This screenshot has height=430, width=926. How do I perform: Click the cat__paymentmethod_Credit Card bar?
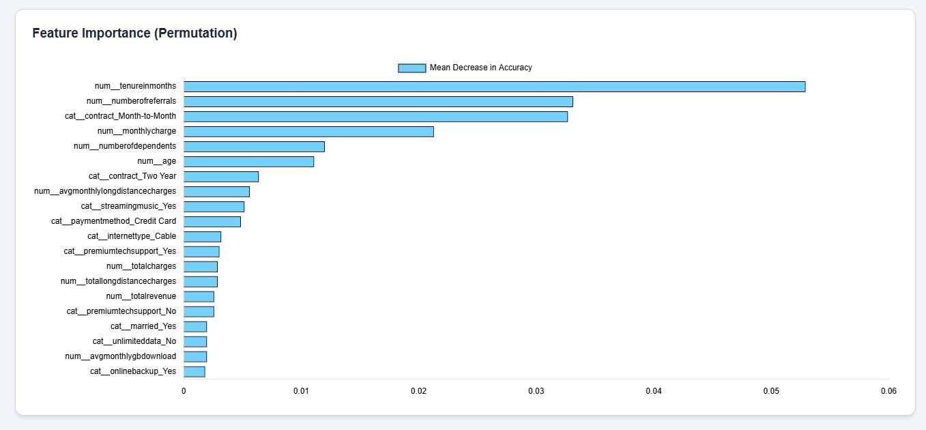click(x=212, y=222)
